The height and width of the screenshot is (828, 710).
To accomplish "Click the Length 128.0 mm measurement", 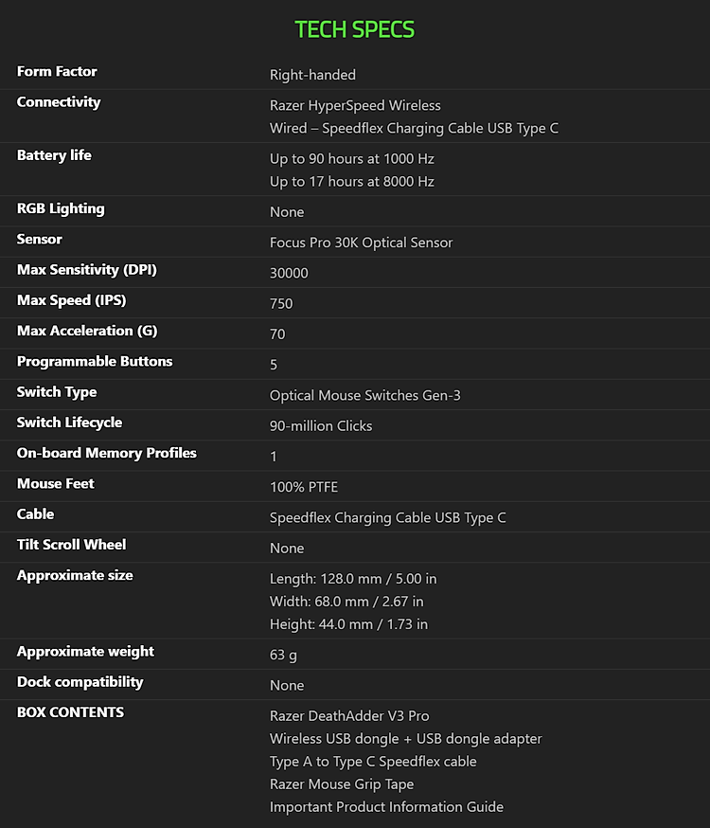I will coord(352,578).
